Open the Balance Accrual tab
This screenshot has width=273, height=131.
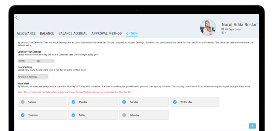(73, 34)
